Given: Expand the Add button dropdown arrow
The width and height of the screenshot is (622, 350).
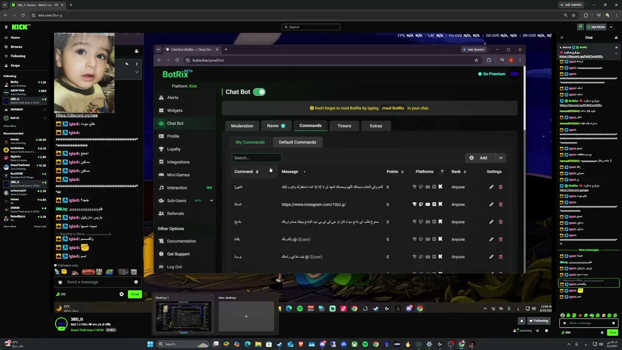Looking at the screenshot, I should 501,158.
